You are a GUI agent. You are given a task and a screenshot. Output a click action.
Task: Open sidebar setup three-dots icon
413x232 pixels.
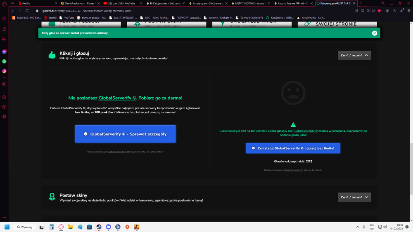click(x=4, y=217)
